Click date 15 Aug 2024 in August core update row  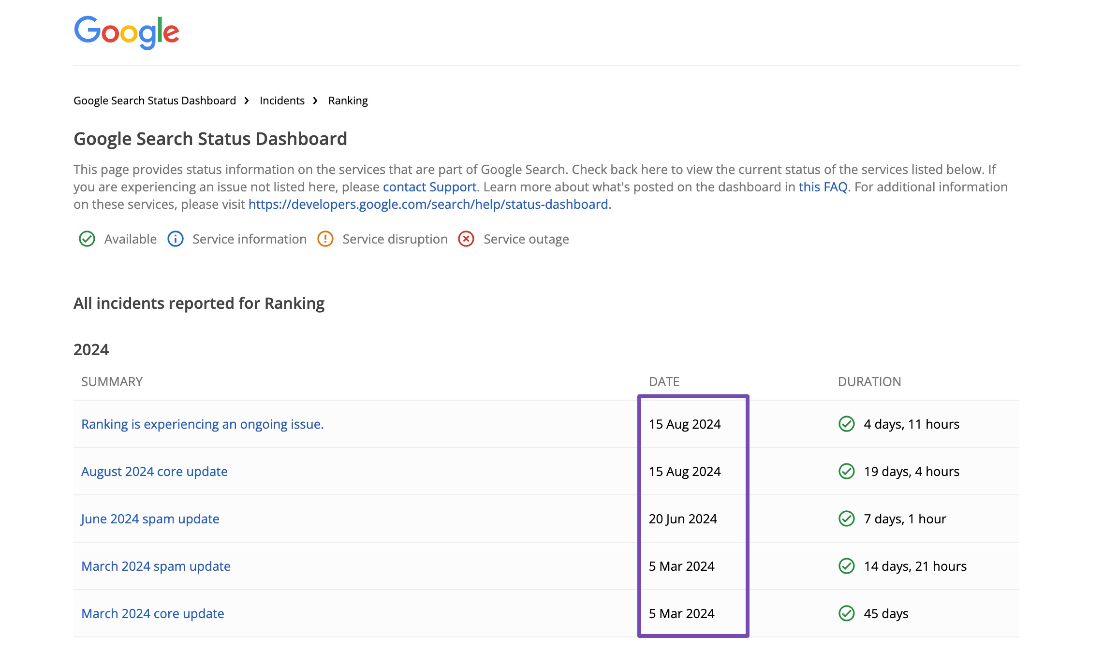[685, 471]
